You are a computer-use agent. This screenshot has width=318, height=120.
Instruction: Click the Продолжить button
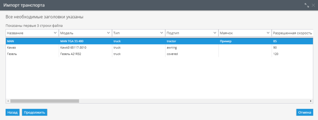coord(34,112)
